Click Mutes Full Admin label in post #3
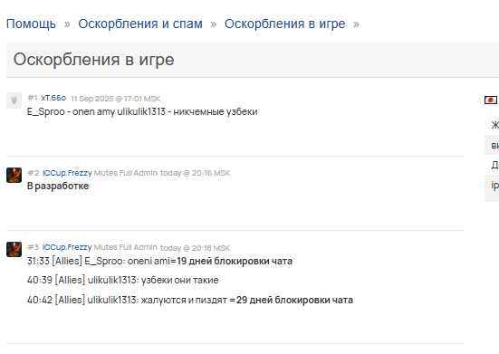499x354 pixels. (126, 247)
